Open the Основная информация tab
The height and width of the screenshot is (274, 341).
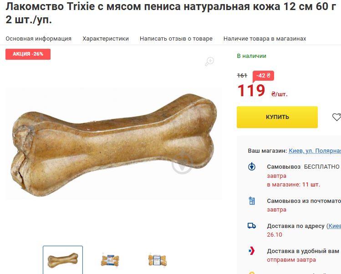pos(39,39)
